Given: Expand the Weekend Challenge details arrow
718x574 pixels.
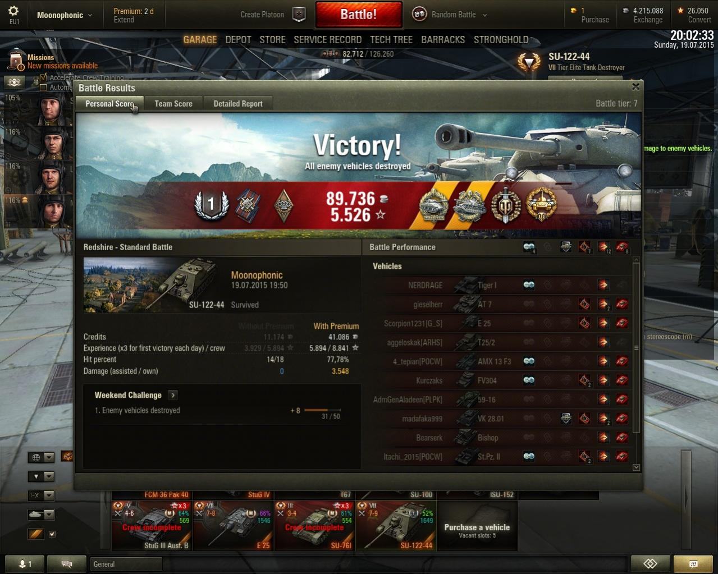Looking at the screenshot, I should click(x=173, y=395).
